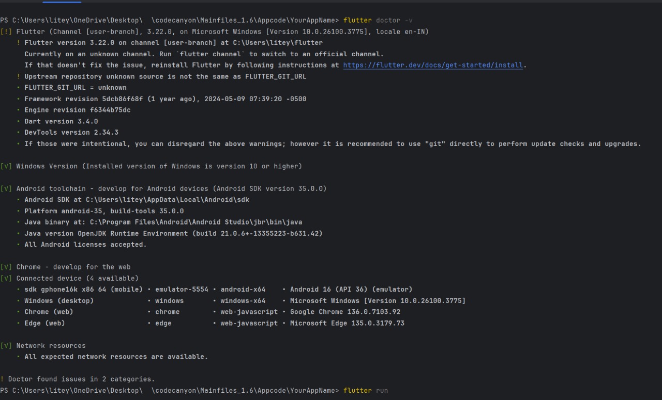This screenshot has width=662, height=400.
Task: Click the 'Connected device (4 available)' line
Action: 69,278
